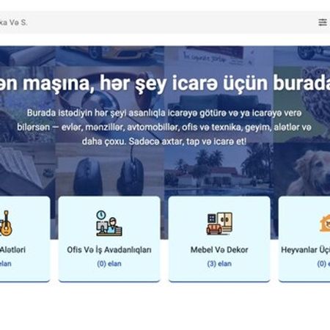Select the guitar musical instruments icon
The image size is (330, 330).
pyautogui.click(x=6, y=223)
